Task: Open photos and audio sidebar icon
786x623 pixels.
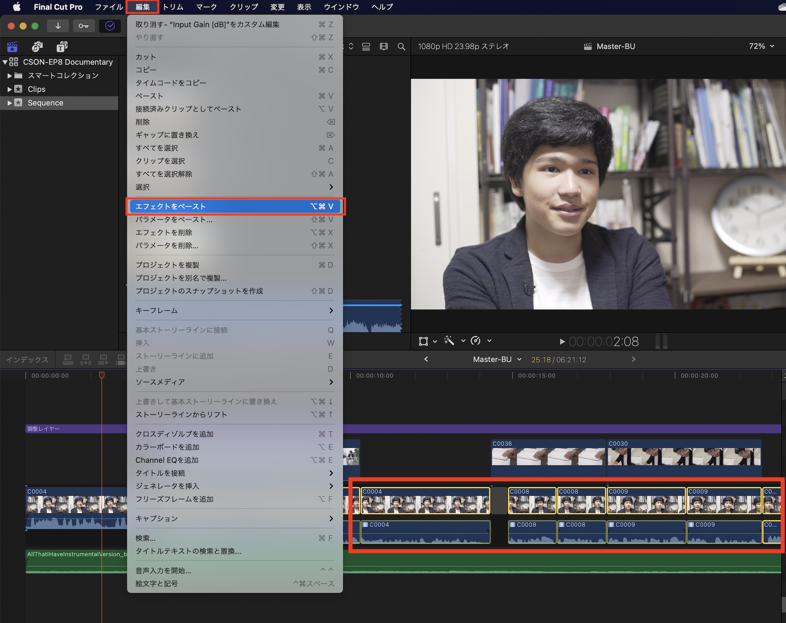Action: (x=37, y=47)
